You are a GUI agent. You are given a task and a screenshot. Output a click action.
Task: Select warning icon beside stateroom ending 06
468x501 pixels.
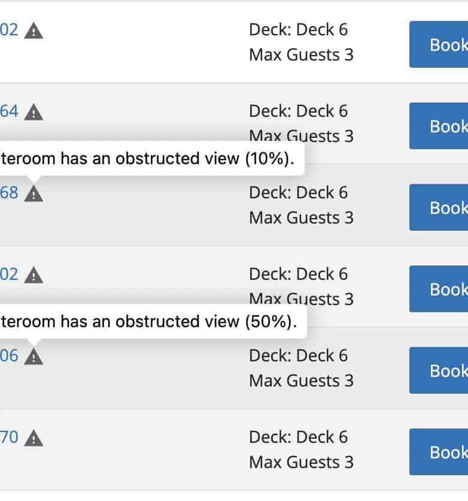(34, 357)
